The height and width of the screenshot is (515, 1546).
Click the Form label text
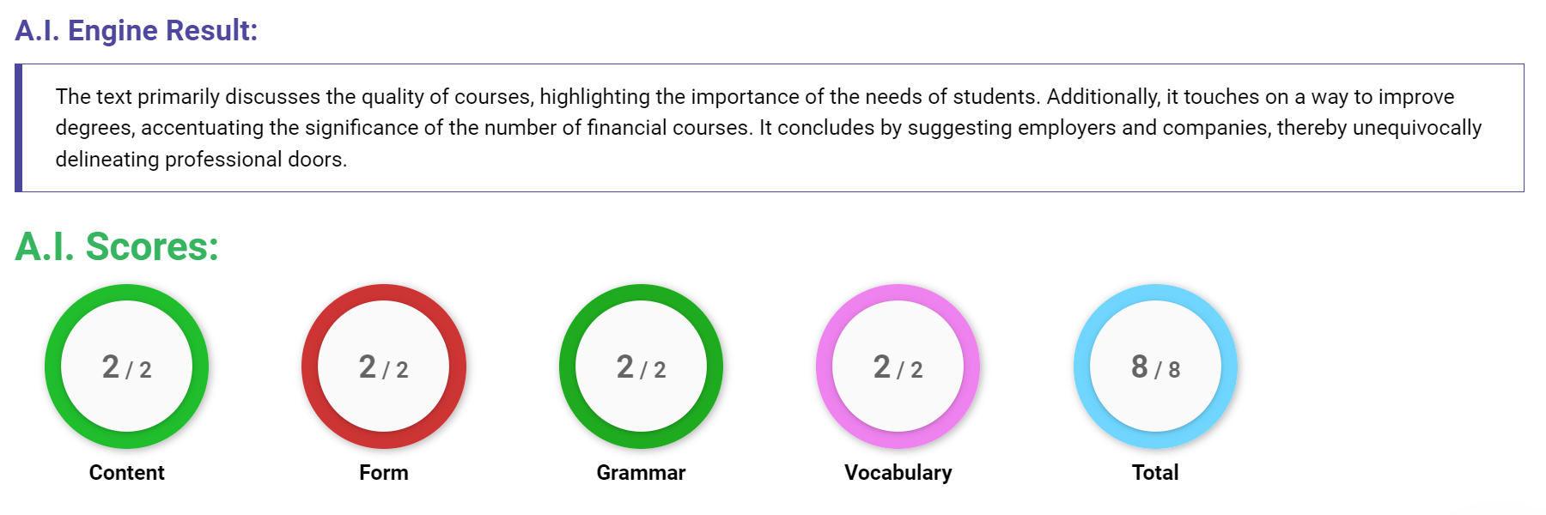pyautogui.click(x=384, y=473)
